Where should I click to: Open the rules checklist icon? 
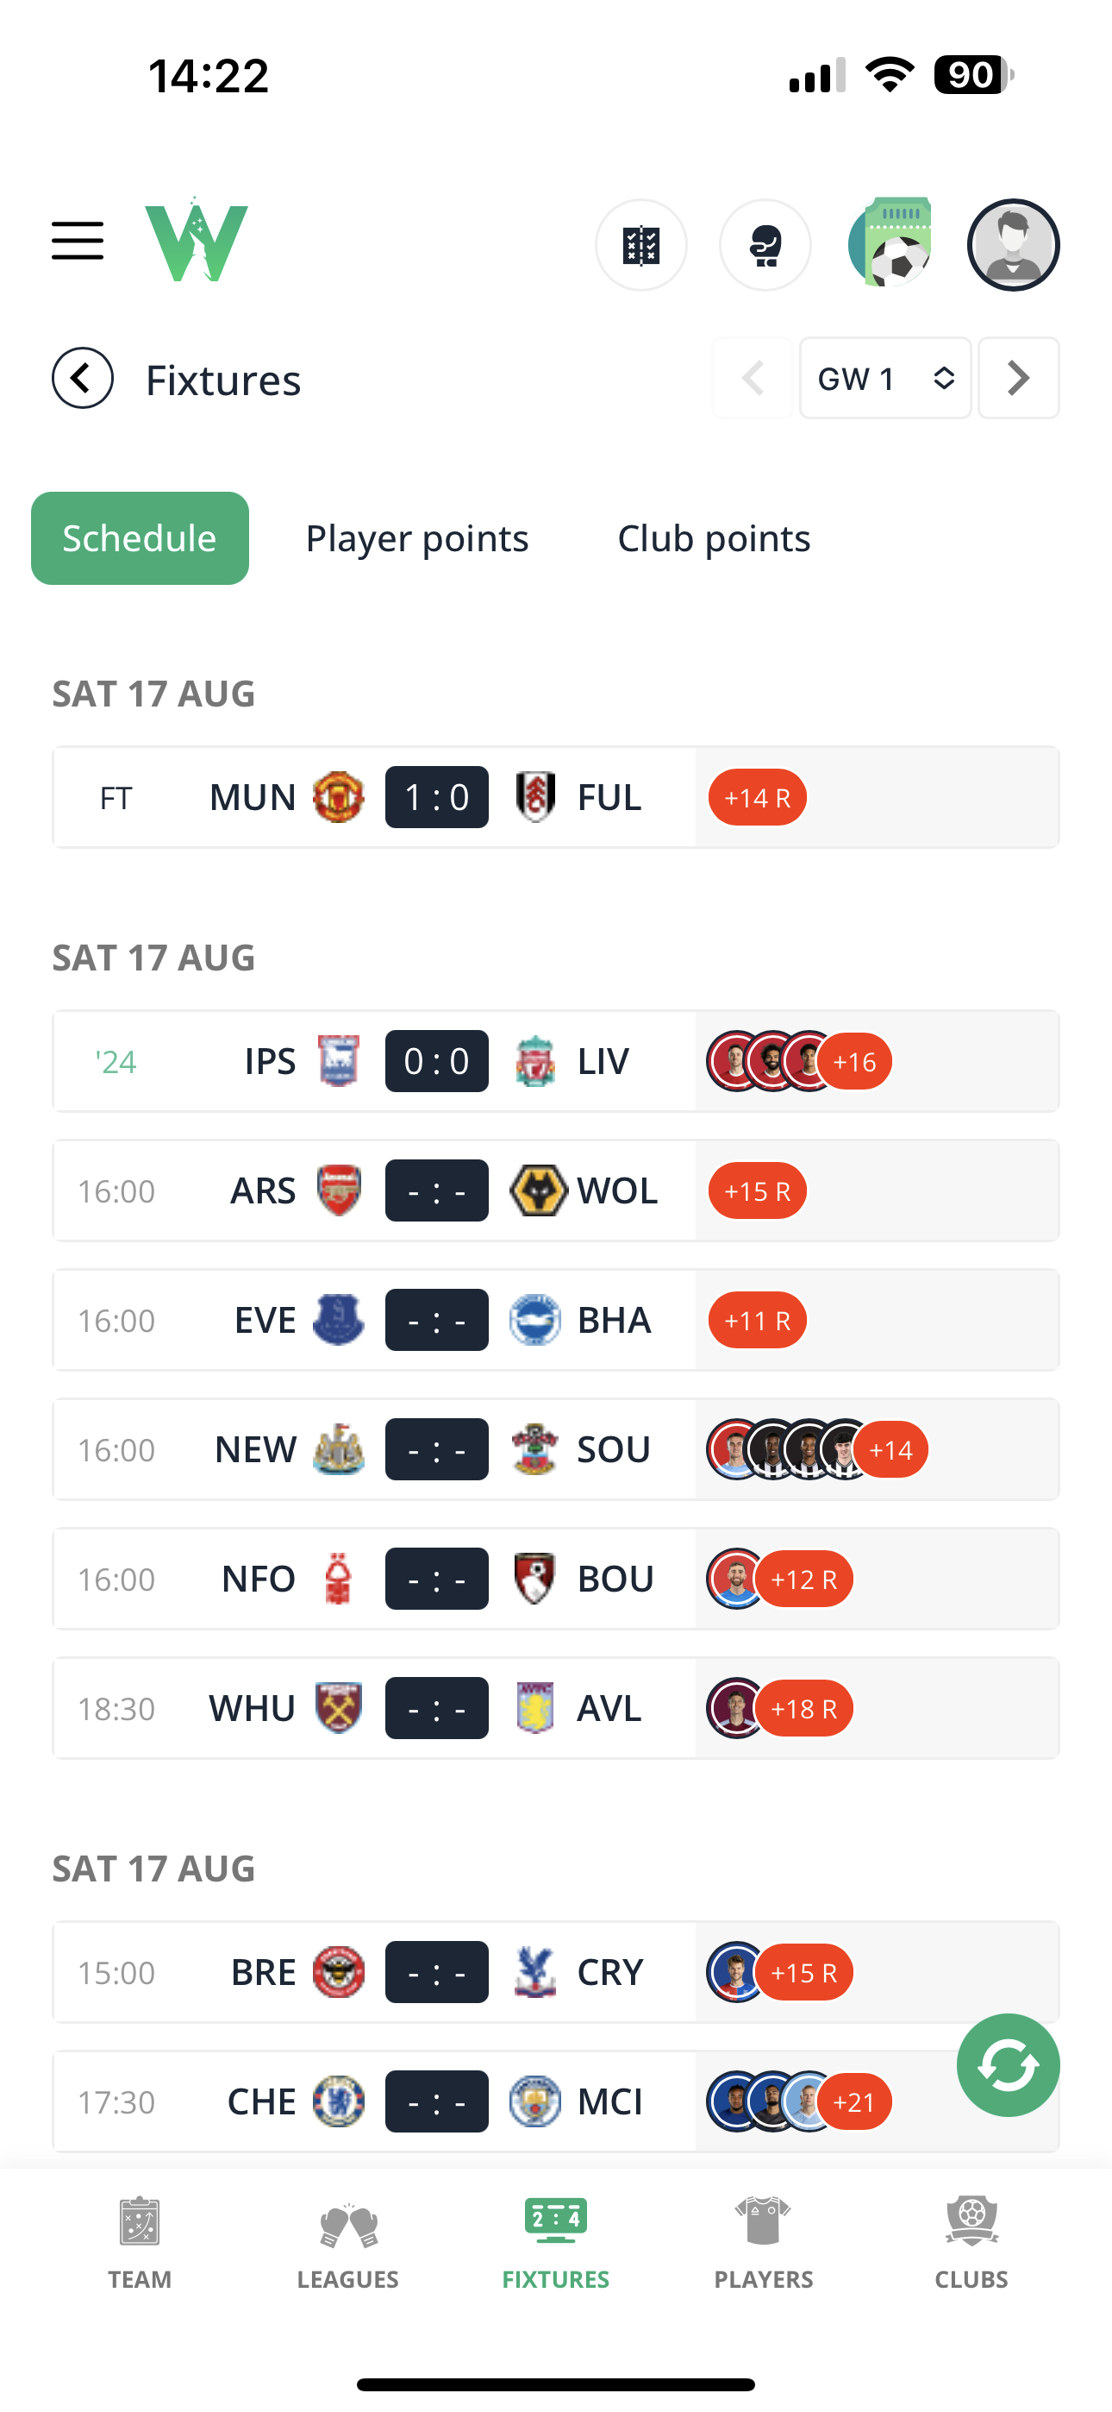click(x=641, y=245)
